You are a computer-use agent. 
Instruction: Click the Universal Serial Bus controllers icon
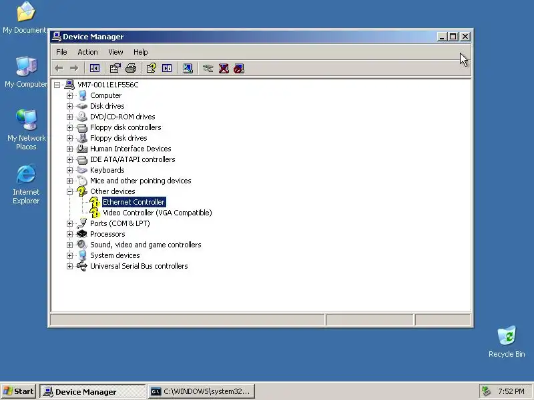coord(82,266)
